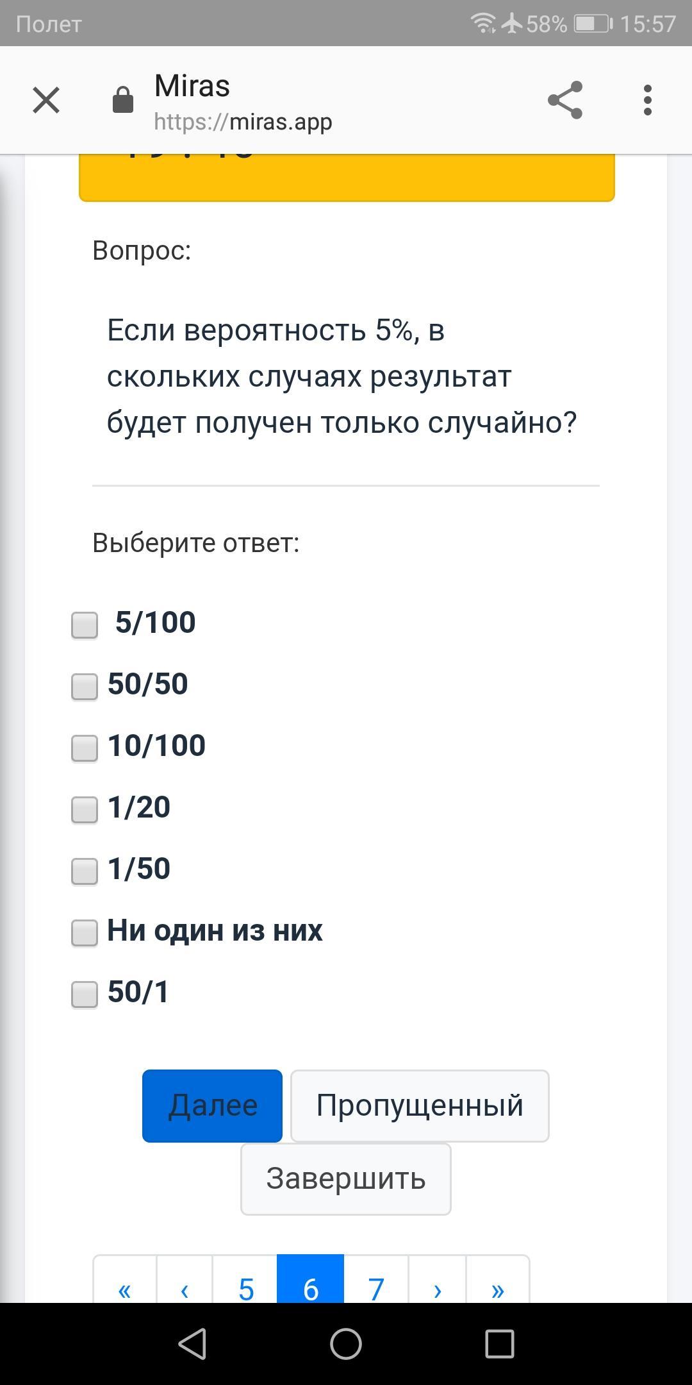Click the blue Далее button
The width and height of the screenshot is (692, 1385).
212,1105
